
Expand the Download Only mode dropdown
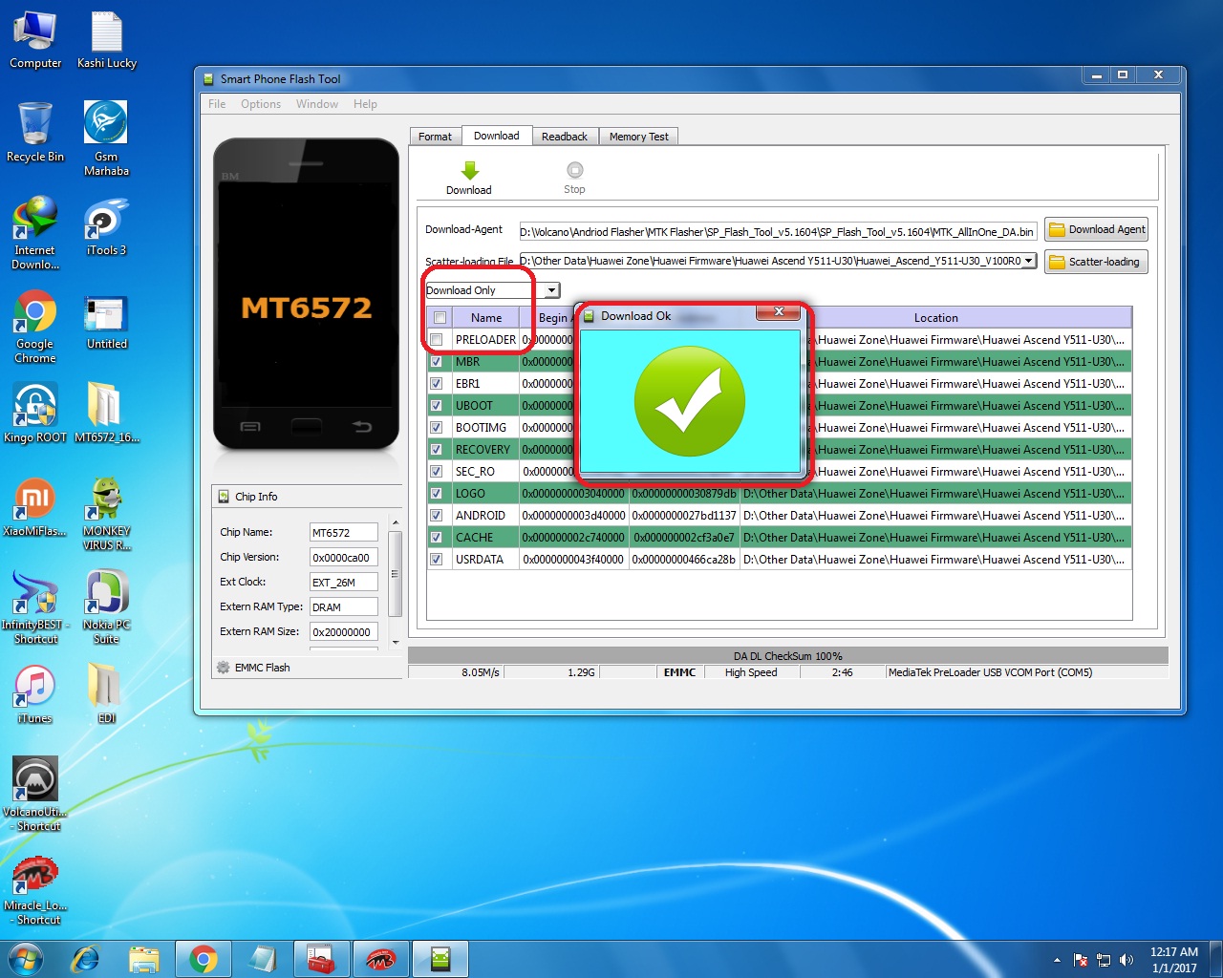pyautogui.click(x=552, y=290)
